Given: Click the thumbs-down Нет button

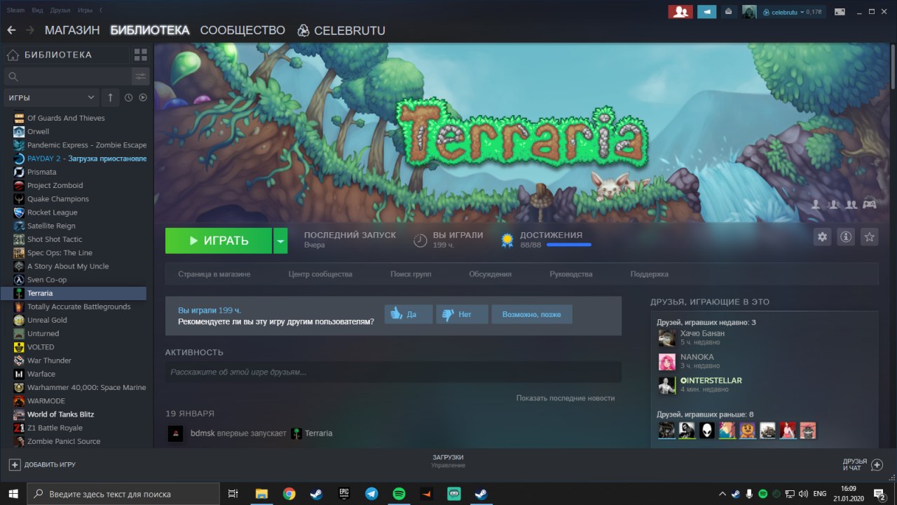Looking at the screenshot, I should pyautogui.click(x=462, y=314).
